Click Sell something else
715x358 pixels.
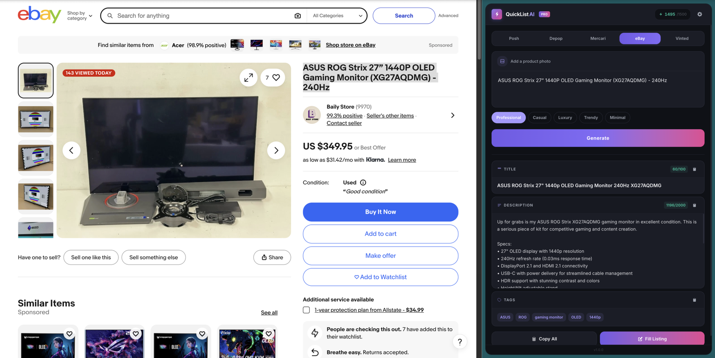[x=153, y=257]
